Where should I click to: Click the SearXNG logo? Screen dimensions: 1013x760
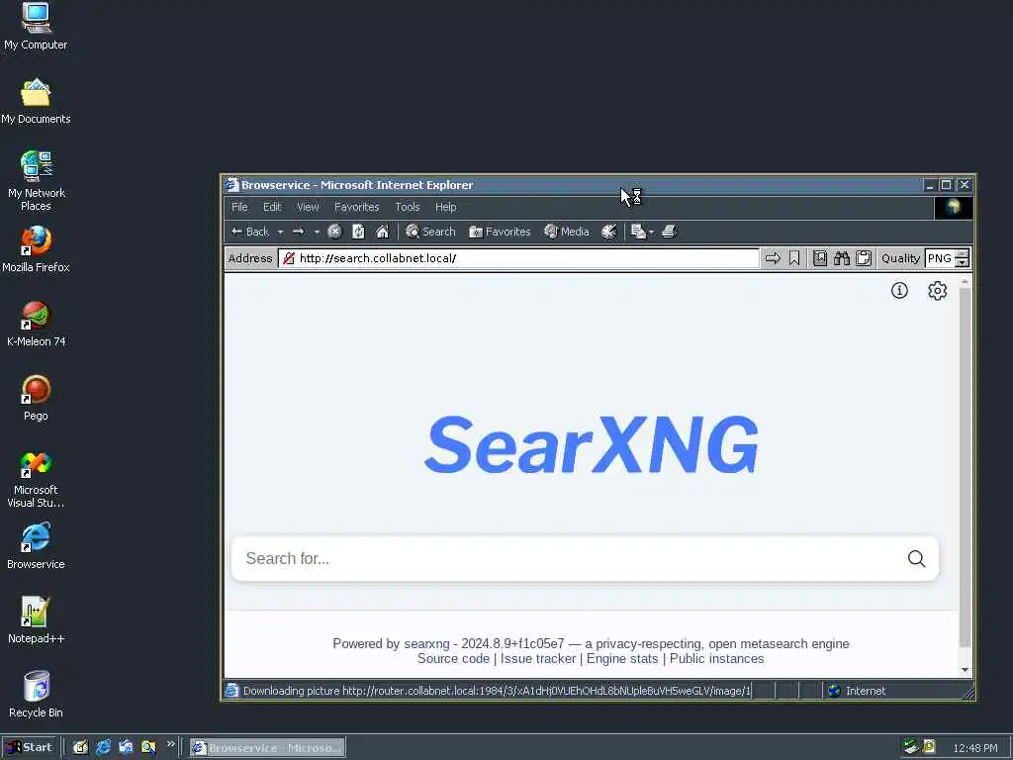(x=592, y=444)
